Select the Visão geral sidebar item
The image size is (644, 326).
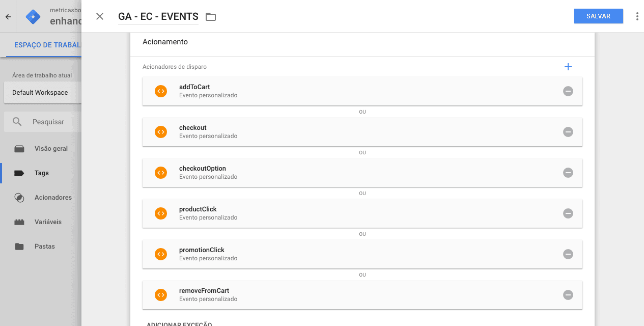pos(51,149)
